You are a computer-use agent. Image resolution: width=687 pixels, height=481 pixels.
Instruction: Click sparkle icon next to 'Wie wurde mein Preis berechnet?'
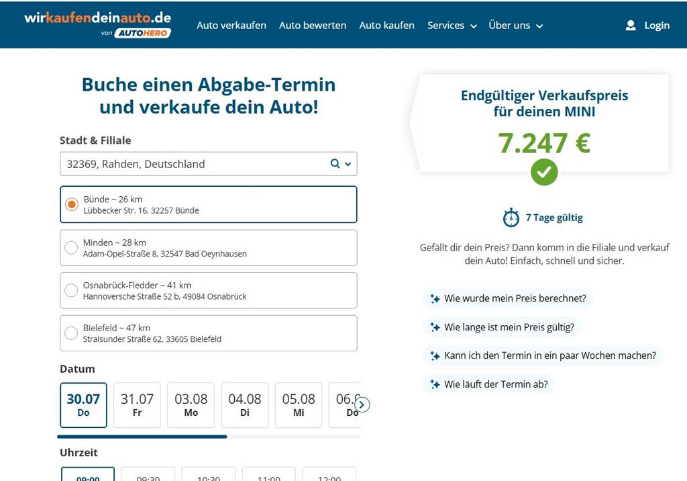pyautogui.click(x=435, y=298)
